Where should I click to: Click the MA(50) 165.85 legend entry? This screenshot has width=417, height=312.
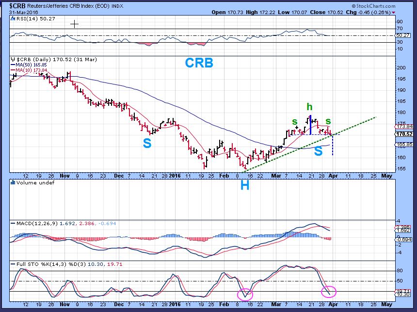[x=29, y=65]
